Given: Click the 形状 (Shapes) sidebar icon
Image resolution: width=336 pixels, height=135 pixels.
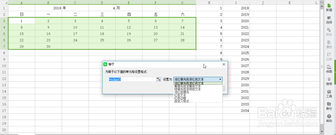Looking at the screenshot, I should coord(329,32).
